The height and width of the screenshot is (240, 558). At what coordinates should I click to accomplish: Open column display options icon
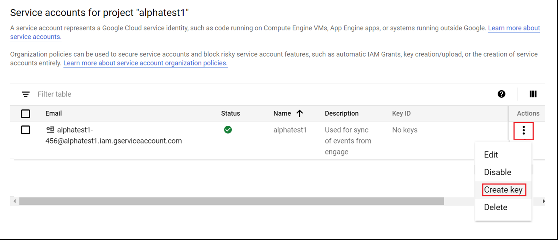click(533, 94)
